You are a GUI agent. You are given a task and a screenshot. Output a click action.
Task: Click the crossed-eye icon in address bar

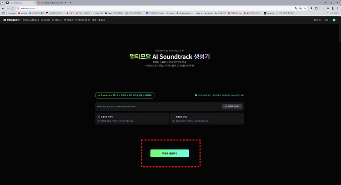[x=301, y=8]
